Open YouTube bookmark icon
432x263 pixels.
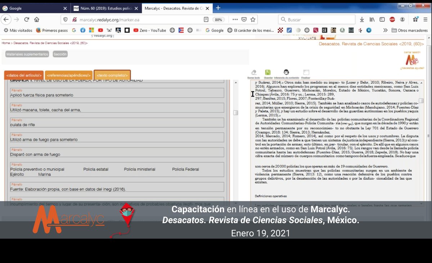pos(100,30)
